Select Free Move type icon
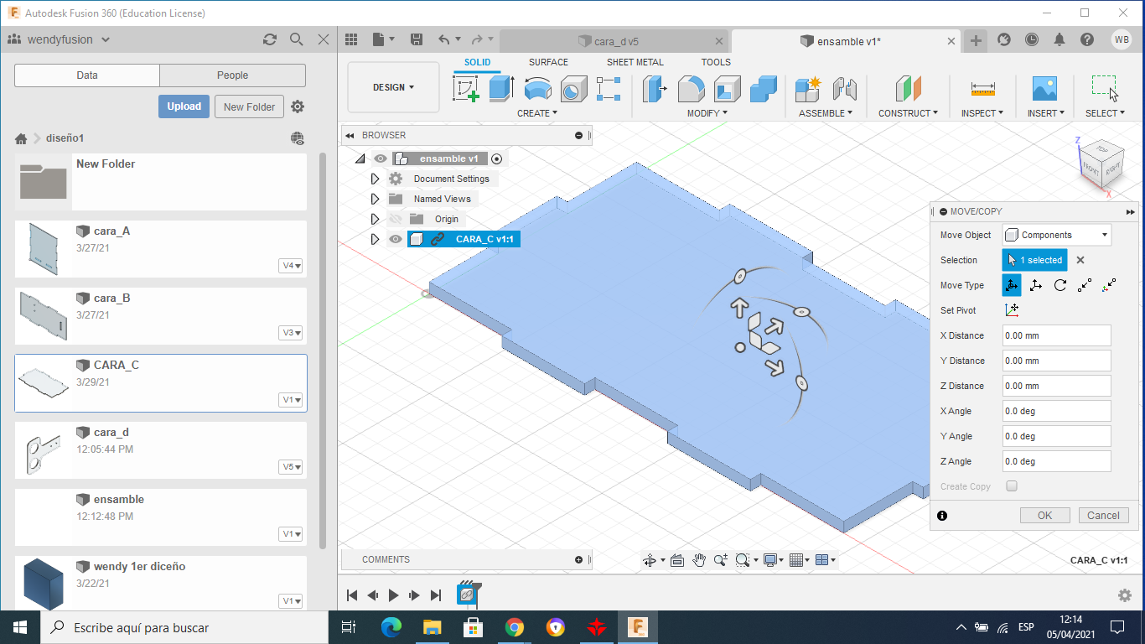 pyautogui.click(x=1012, y=285)
